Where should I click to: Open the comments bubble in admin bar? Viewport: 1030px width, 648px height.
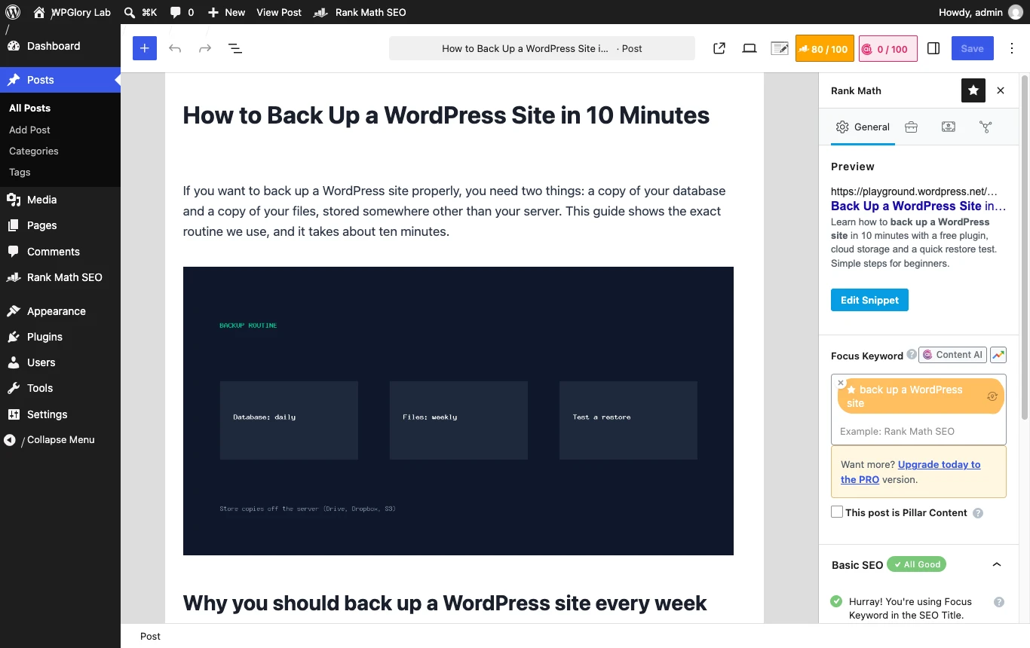[x=182, y=12]
